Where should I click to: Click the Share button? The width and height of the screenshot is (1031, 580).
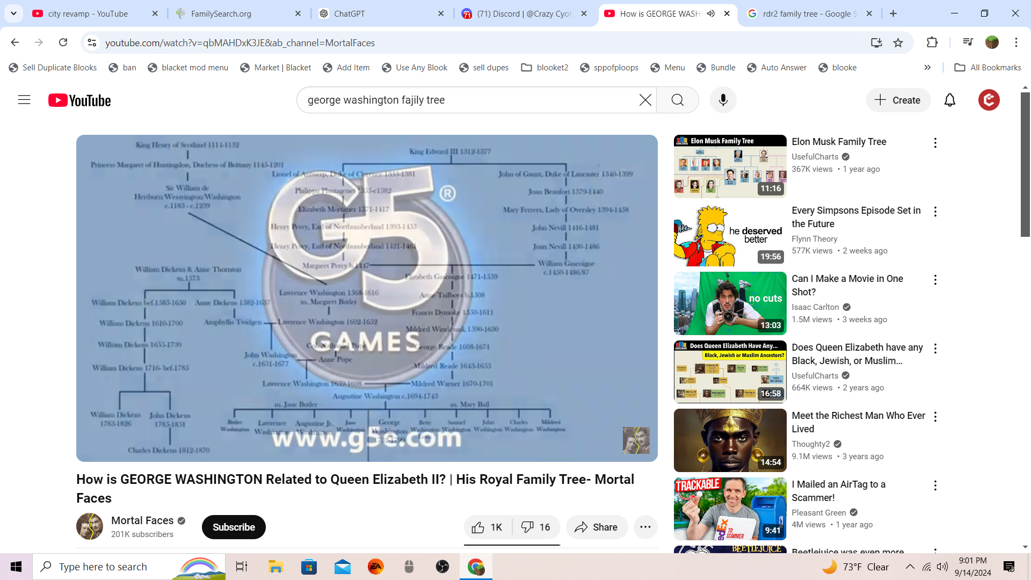596,527
